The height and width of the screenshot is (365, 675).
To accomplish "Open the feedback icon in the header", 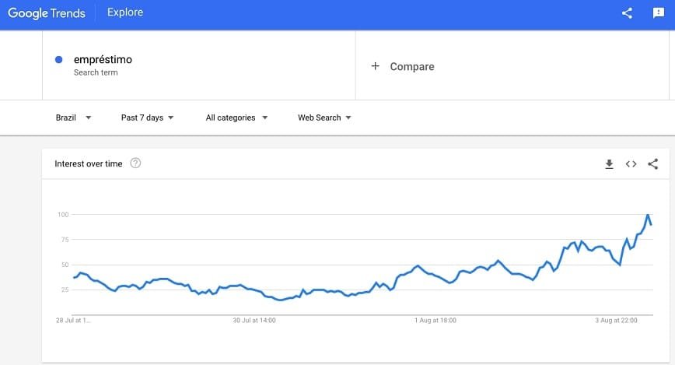I will coord(658,13).
